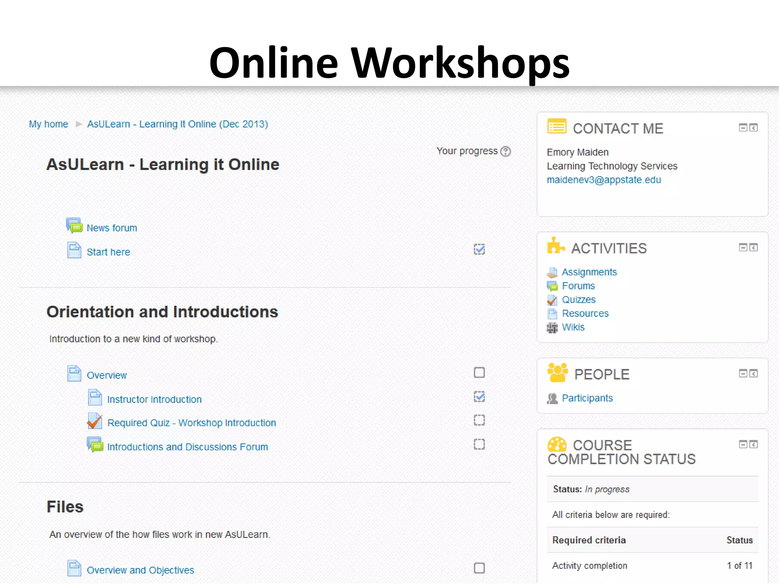Toggle Required Quiz completion checkbox

[479, 420]
